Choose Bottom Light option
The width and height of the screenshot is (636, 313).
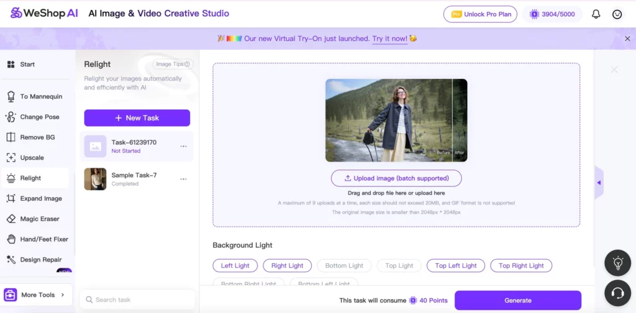pyautogui.click(x=344, y=266)
